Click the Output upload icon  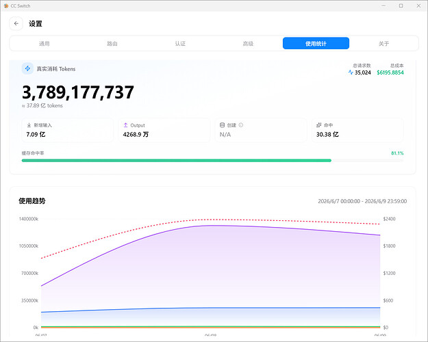click(x=125, y=125)
